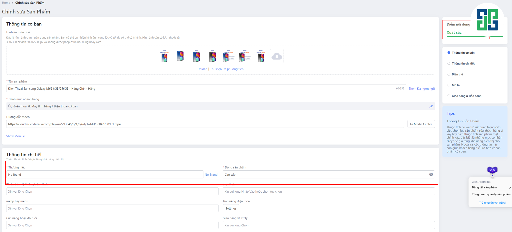Jump to Giao hàng & Bảo hành section
Viewport: 512px width, 232px height.
[x=466, y=96]
